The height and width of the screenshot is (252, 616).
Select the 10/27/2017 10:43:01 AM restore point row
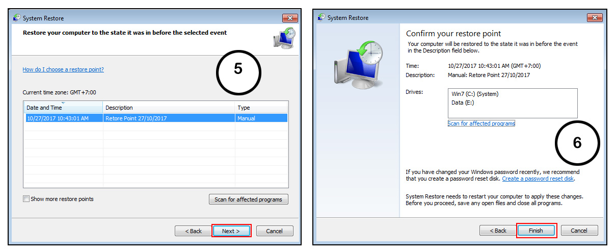point(156,118)
